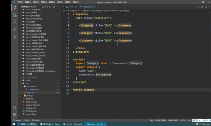Click the master branch indicator in status bar
This screenshot has height=126, width=211.
tap(17, 120)
